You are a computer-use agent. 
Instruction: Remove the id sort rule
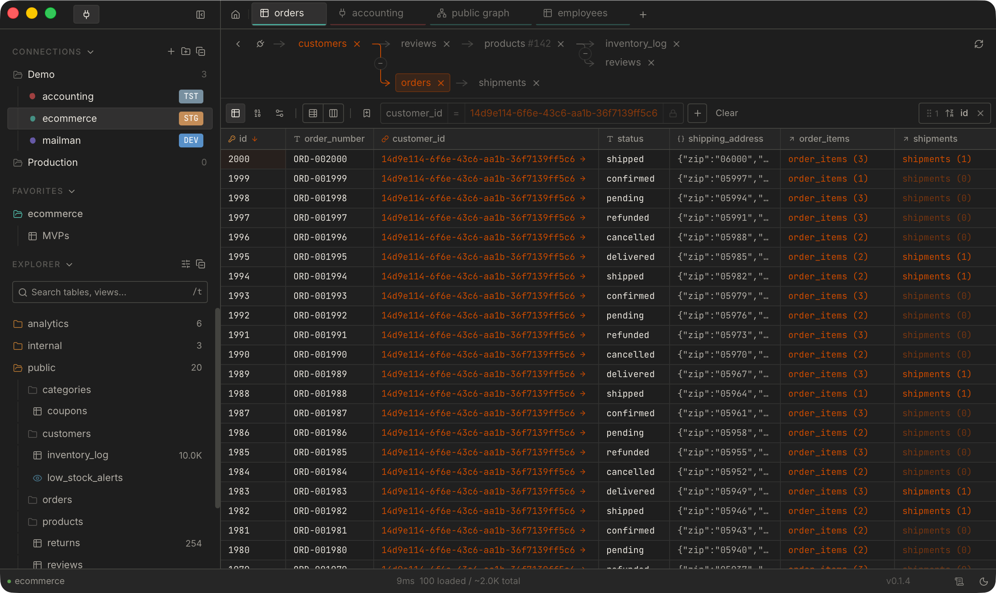(x=981, y=113)
